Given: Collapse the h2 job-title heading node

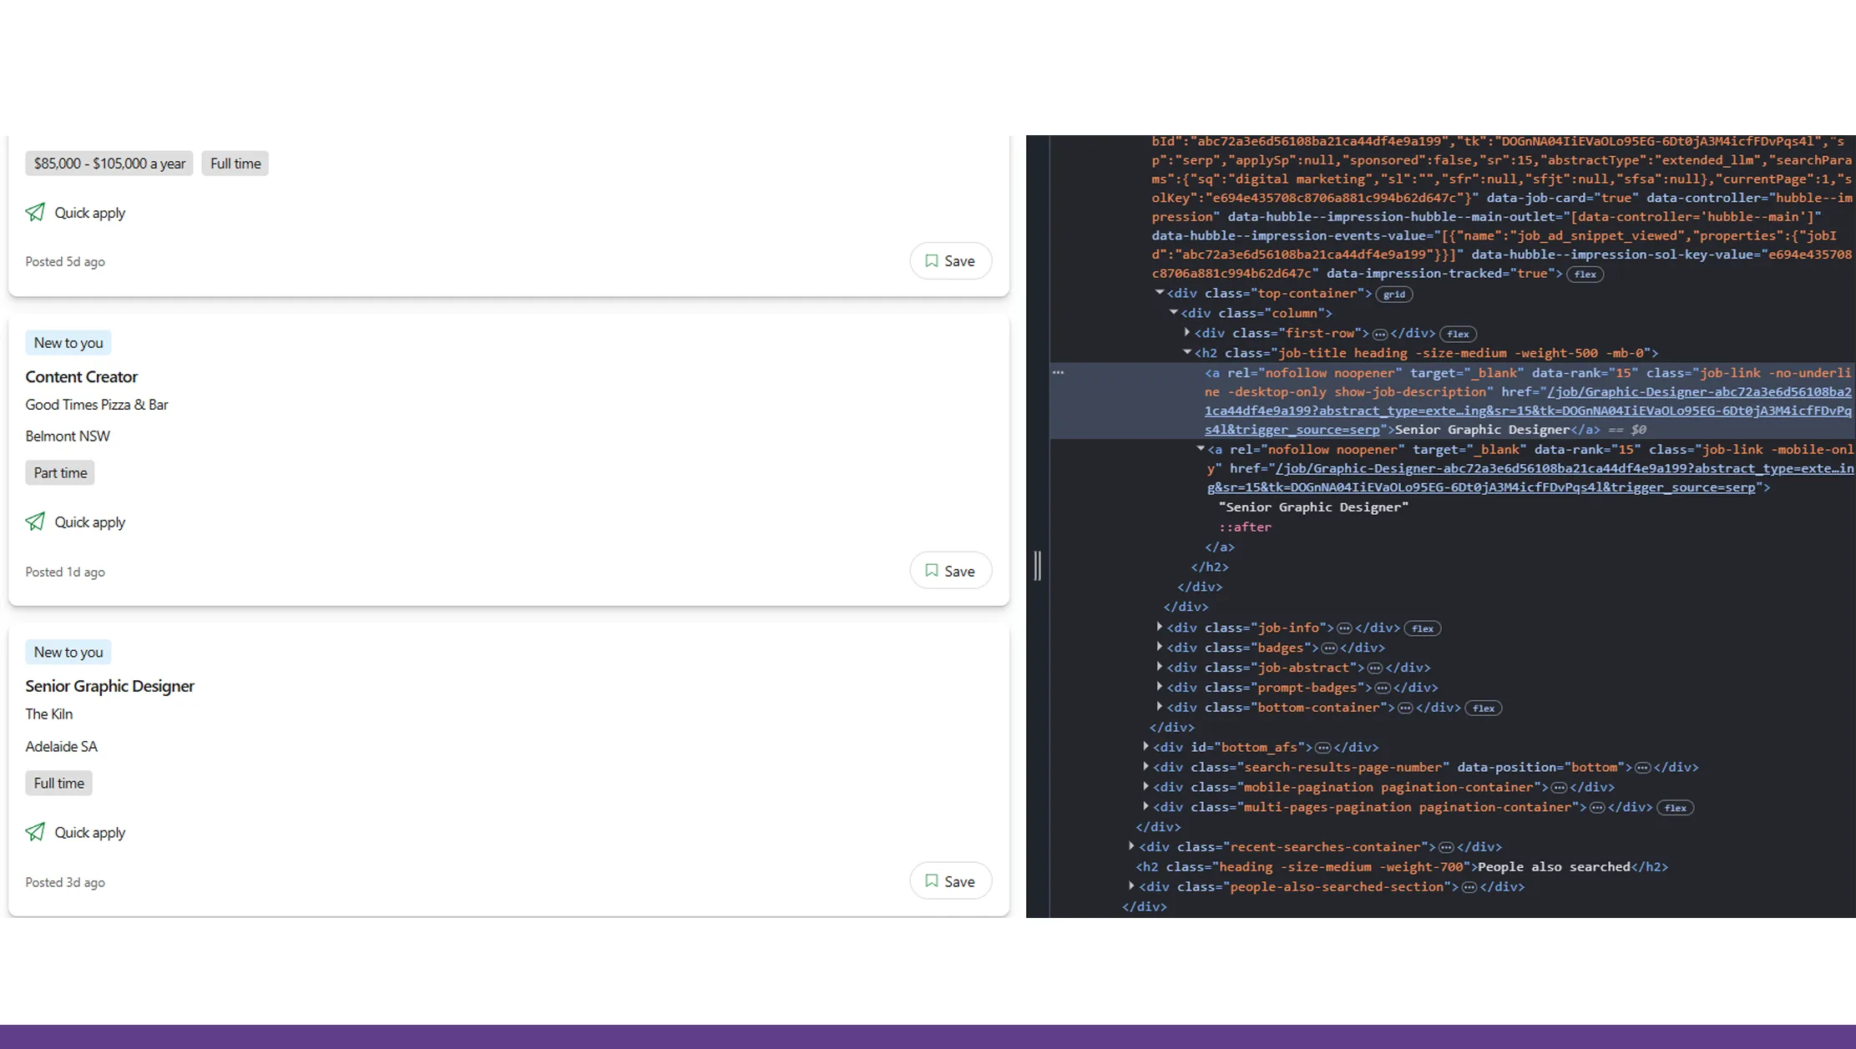Looking at the screenshot, I should (x=1186, y=352).
